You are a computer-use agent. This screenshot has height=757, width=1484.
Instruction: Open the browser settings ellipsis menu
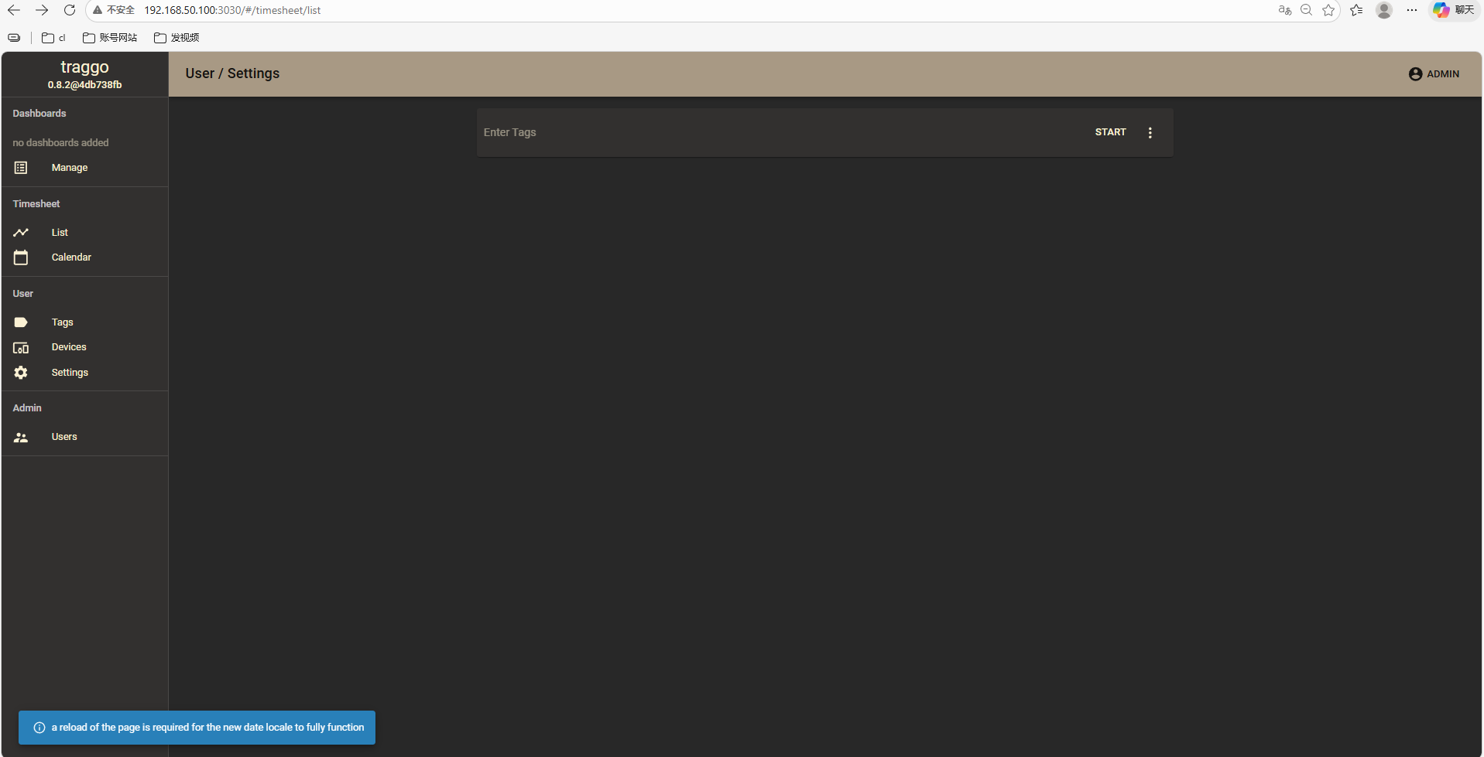[1411, 10]
